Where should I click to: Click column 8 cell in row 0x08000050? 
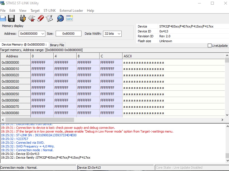pos(88,94)
